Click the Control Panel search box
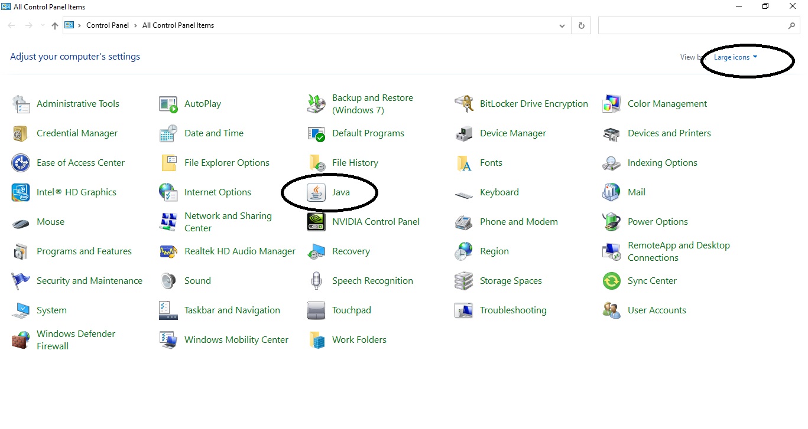 692,25
